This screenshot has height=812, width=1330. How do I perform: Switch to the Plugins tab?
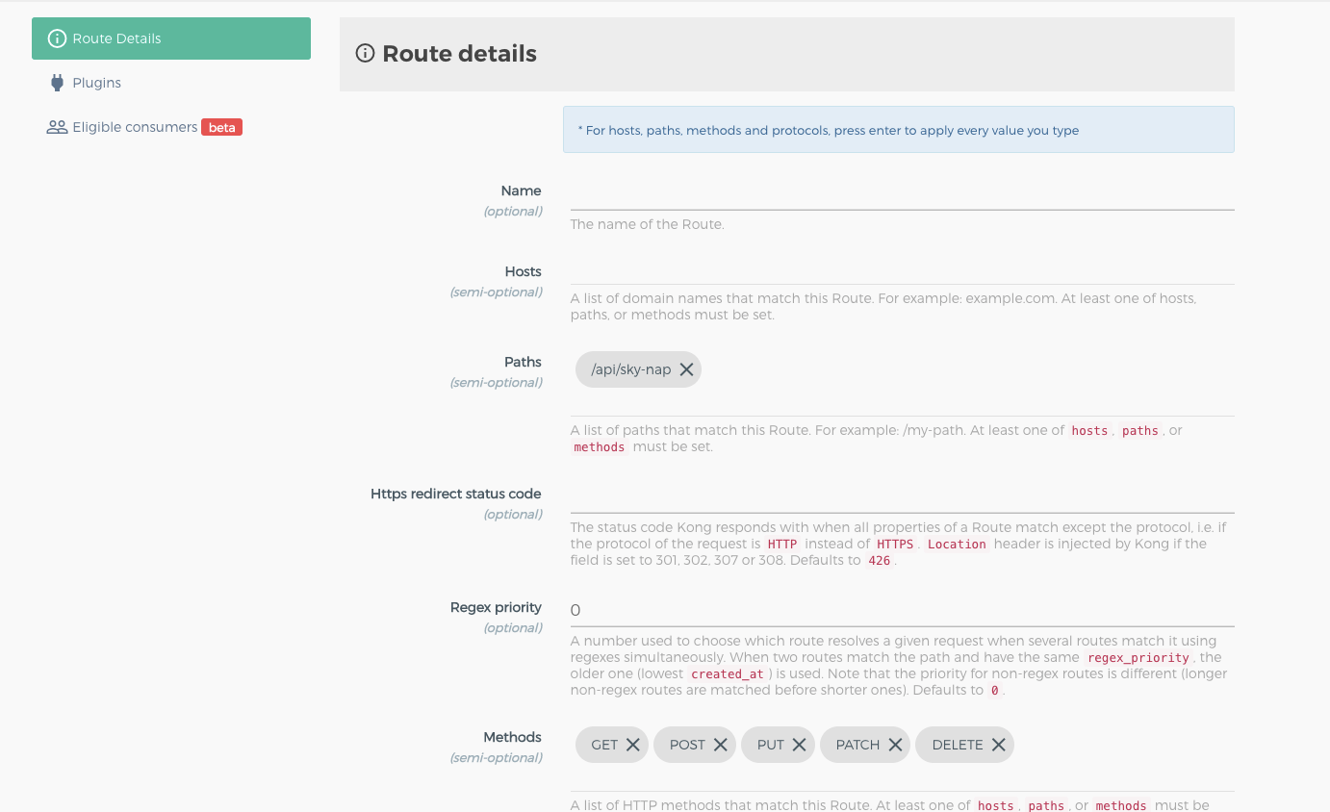(x=97, y=83)
